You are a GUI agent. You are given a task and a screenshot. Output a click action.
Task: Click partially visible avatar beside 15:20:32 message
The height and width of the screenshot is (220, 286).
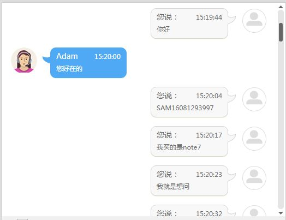[254, 211]
